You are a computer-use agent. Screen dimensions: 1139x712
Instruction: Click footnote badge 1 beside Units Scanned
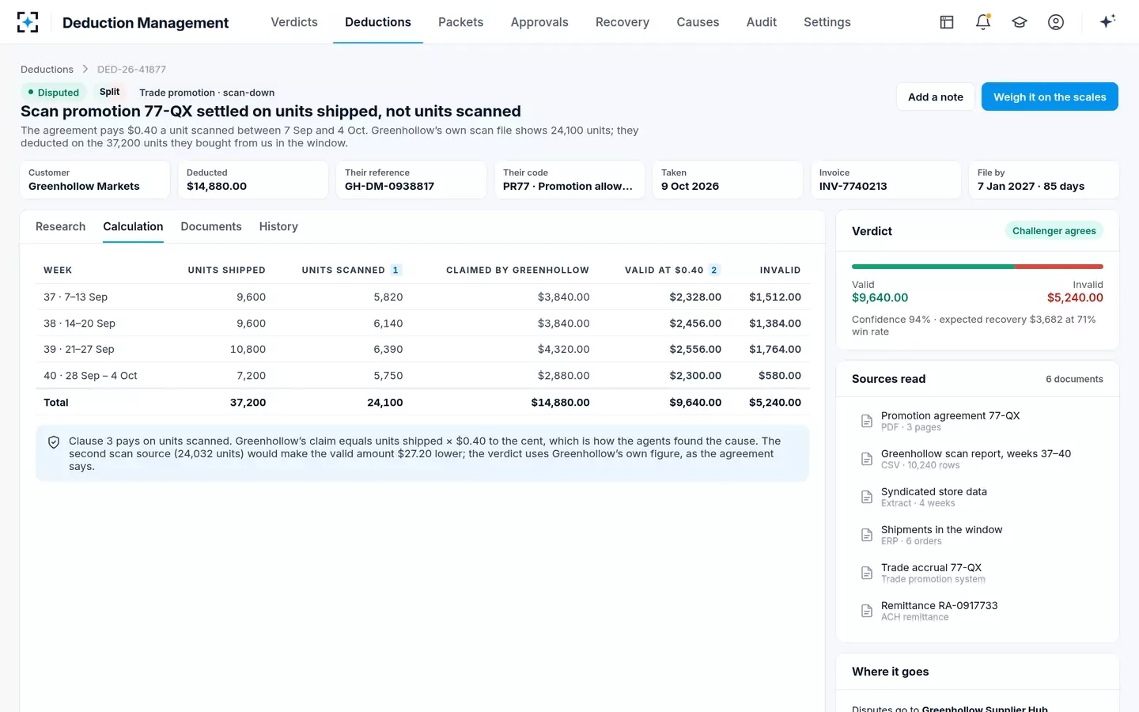click(x=395, y=270)
